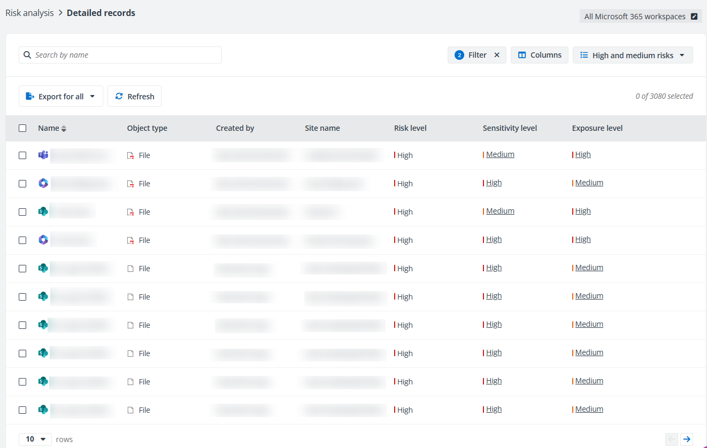Click the red risky-file icon in the first row
The height and width of the screenshot is (448, 707).
coord(129,155)
